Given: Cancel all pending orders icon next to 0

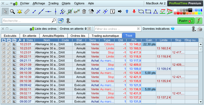Looking at the screenshot, I should [x=89, y=29].
